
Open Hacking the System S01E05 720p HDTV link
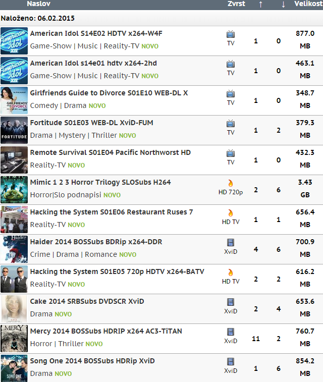point(117,271)
